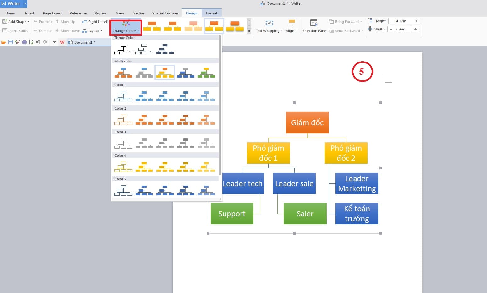Open Text Wrapping dropdown
The width and height of the screenshot is (487, 293).
coord(269,27)
